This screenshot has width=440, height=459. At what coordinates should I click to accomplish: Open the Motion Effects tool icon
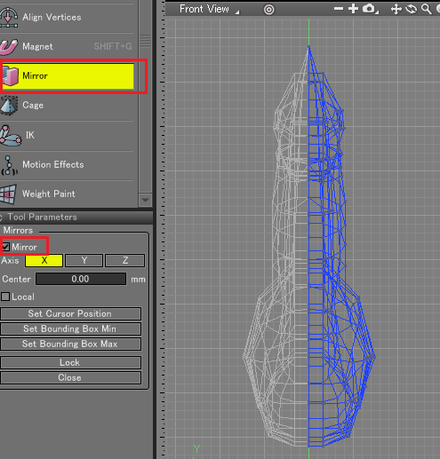click(9, 165)
